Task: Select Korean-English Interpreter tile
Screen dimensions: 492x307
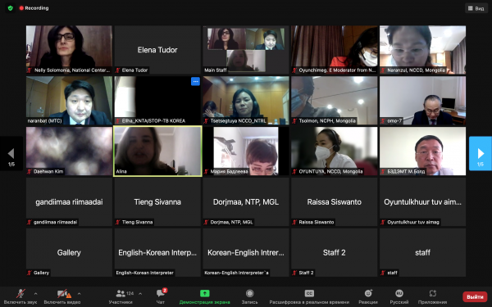Action: coord(246,252)
